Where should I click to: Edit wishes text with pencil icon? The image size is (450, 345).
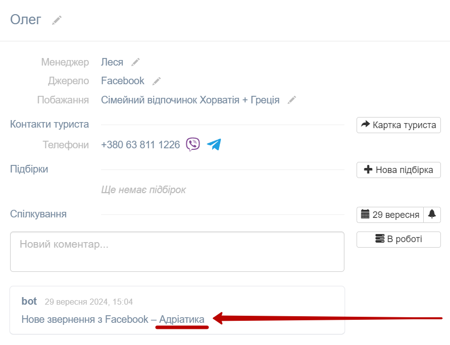click(x=291, y=100)
